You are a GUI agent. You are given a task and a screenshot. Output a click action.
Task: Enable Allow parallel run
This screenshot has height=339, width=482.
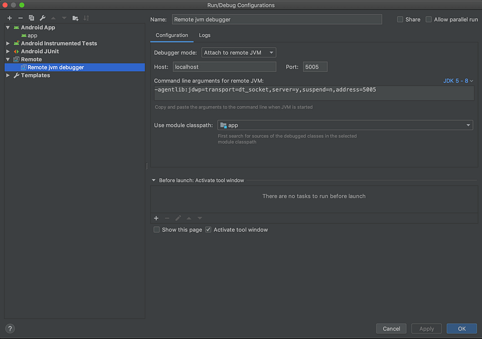point(428,19)
